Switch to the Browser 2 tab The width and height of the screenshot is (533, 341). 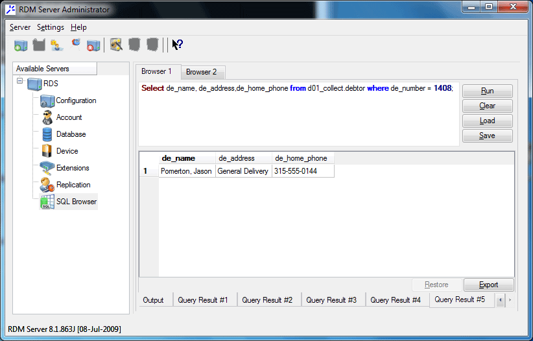202,72
